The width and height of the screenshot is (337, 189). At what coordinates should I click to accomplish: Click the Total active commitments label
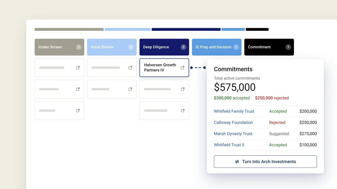pyautogui.click(x=237, y=78)
